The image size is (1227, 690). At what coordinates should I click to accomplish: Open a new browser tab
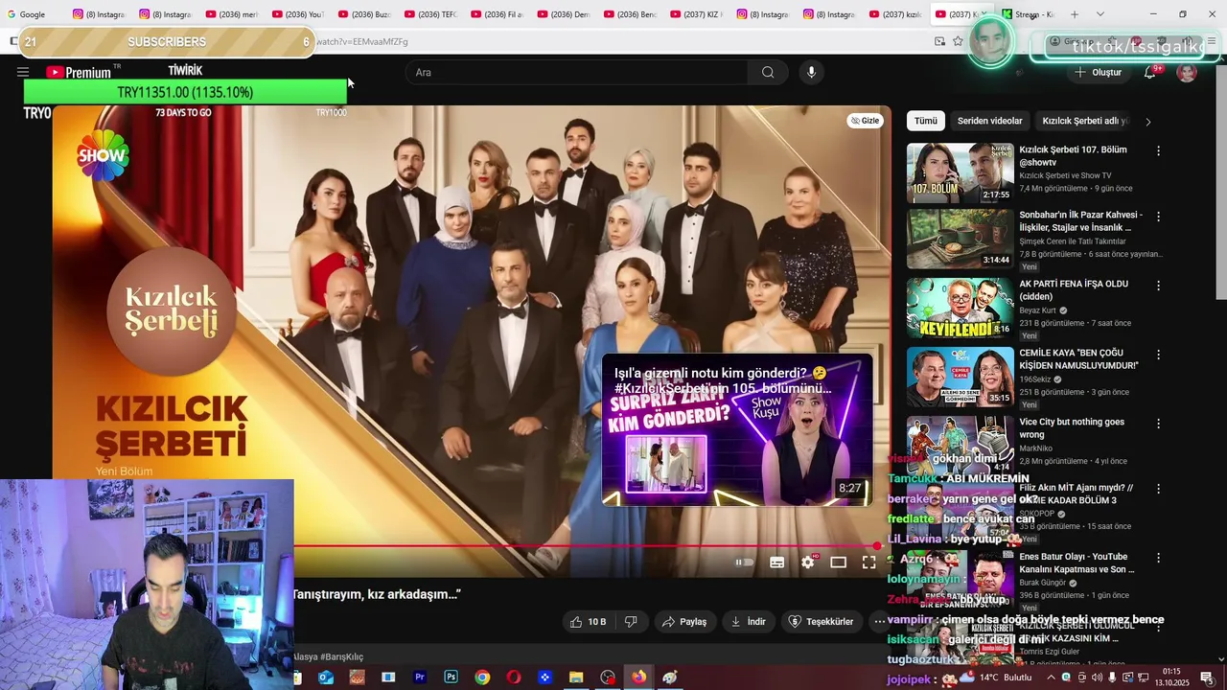(x=1075, y=14)
